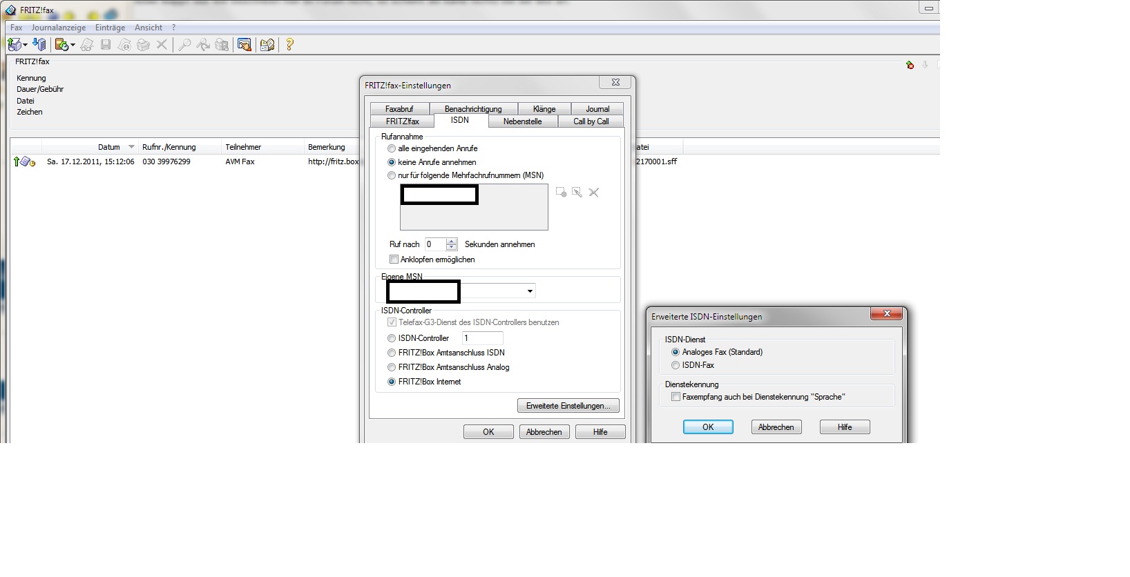Viewport: 1130px width, 577px height.
Task: Open dropdown arrow beside journal clock icon
Action: pos(73,45)
